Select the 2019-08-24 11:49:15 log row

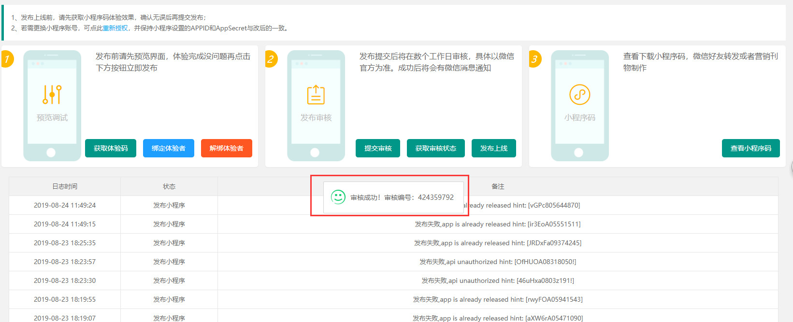[65, 224]
